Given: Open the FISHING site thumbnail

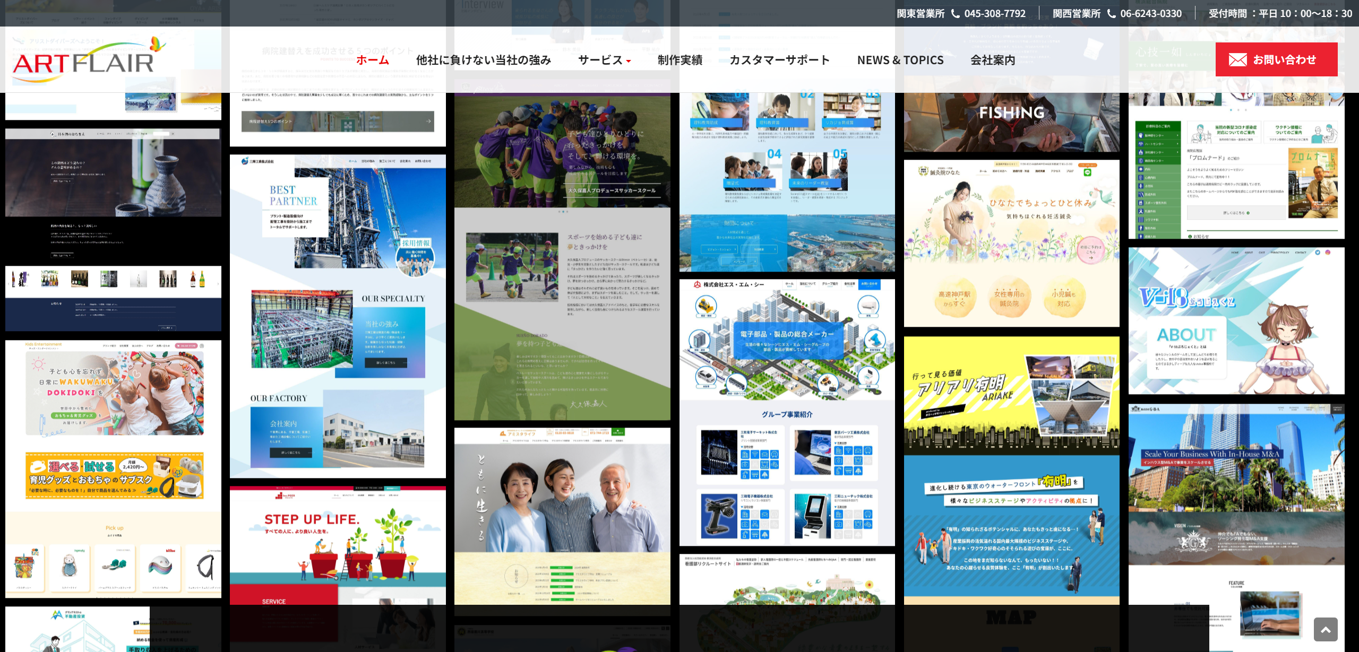Looking at the screenshot, I should (1012, 122).
